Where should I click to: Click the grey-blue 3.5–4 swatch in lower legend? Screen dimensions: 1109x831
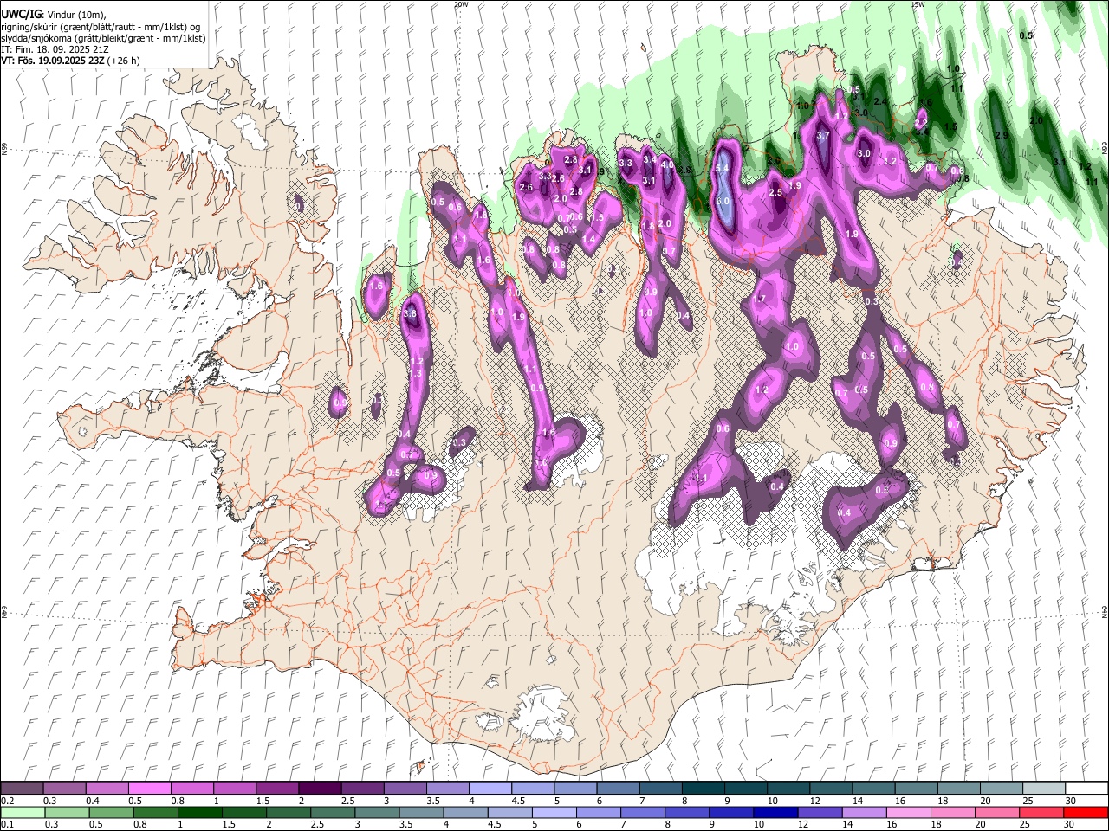422,812
